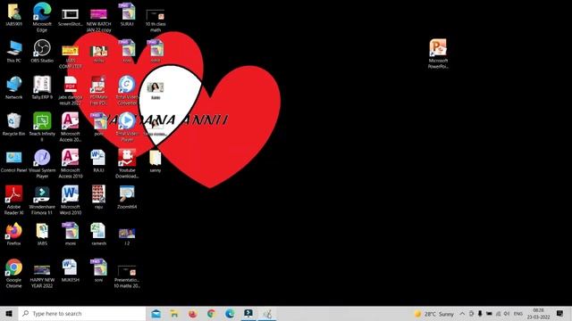This screenshot has width=572, height=321.
Task: Open the notification center icon
Action: click(559, 313)
